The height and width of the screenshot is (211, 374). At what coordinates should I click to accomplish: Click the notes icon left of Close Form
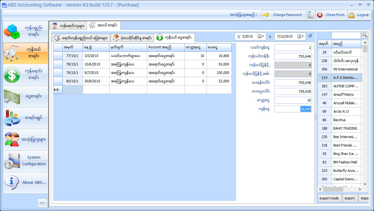311,15
